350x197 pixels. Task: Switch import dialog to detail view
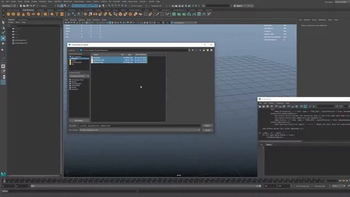point(212,50)
